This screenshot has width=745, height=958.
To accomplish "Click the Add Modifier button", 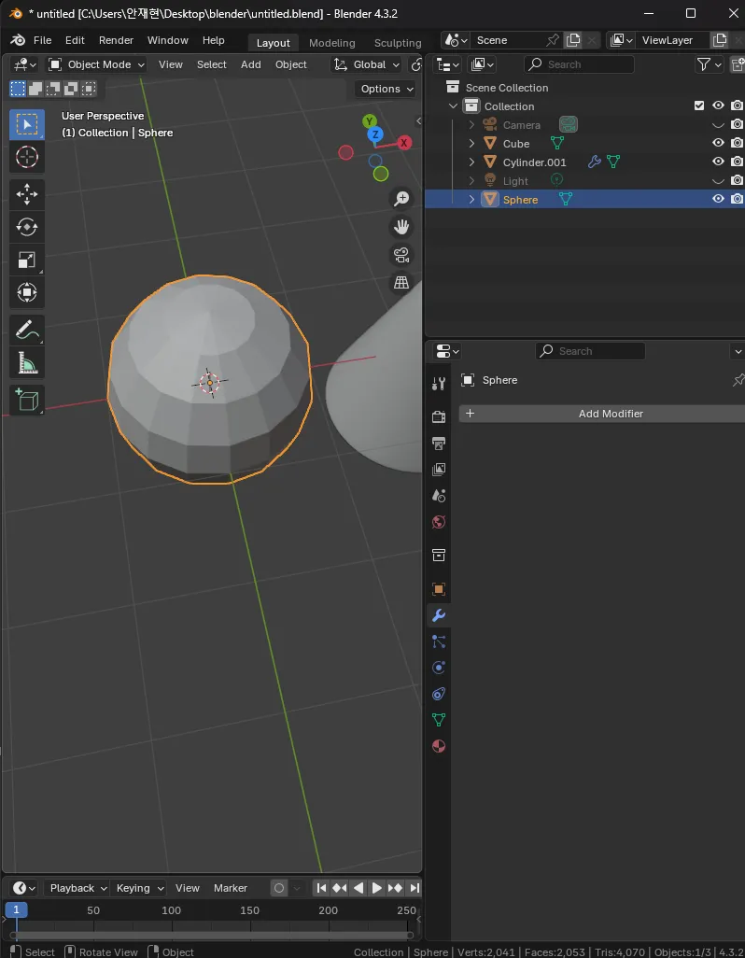I will tap(602, 414).
